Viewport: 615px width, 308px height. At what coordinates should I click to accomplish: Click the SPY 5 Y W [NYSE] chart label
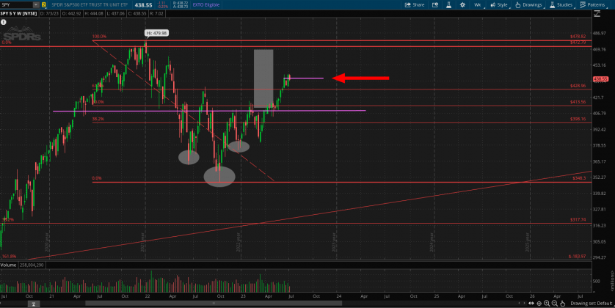coord(19,13)
